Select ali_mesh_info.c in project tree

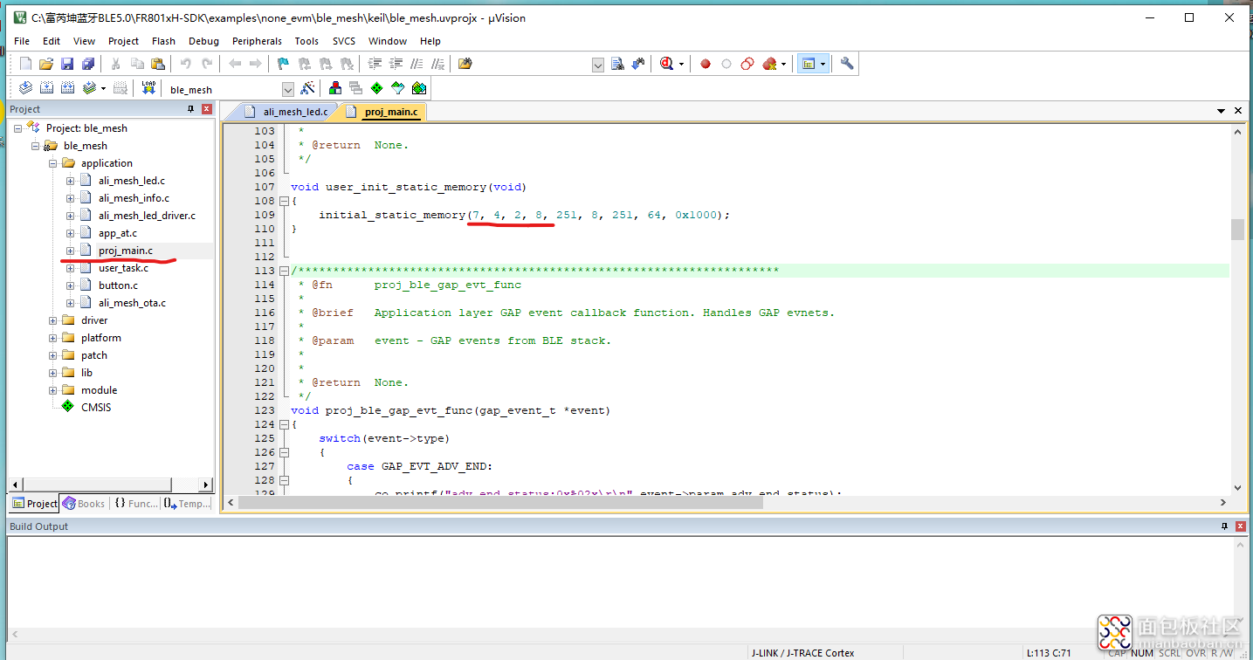[x=134, y=198]
